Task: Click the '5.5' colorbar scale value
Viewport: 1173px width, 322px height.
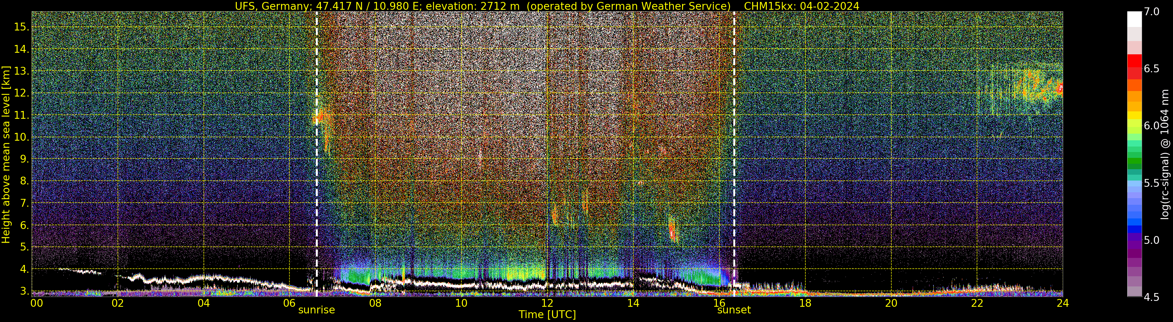Action: click(x=1152, y=183)
